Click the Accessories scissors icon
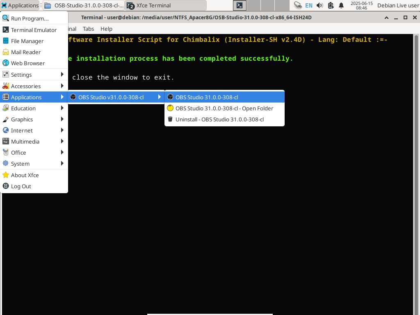 point(6,86)
